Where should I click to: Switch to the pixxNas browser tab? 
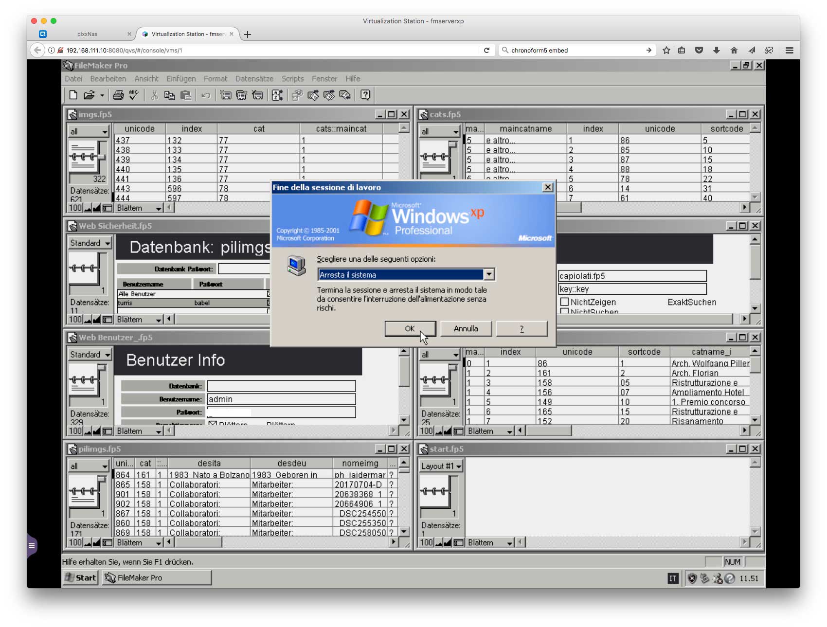[88, 34]
